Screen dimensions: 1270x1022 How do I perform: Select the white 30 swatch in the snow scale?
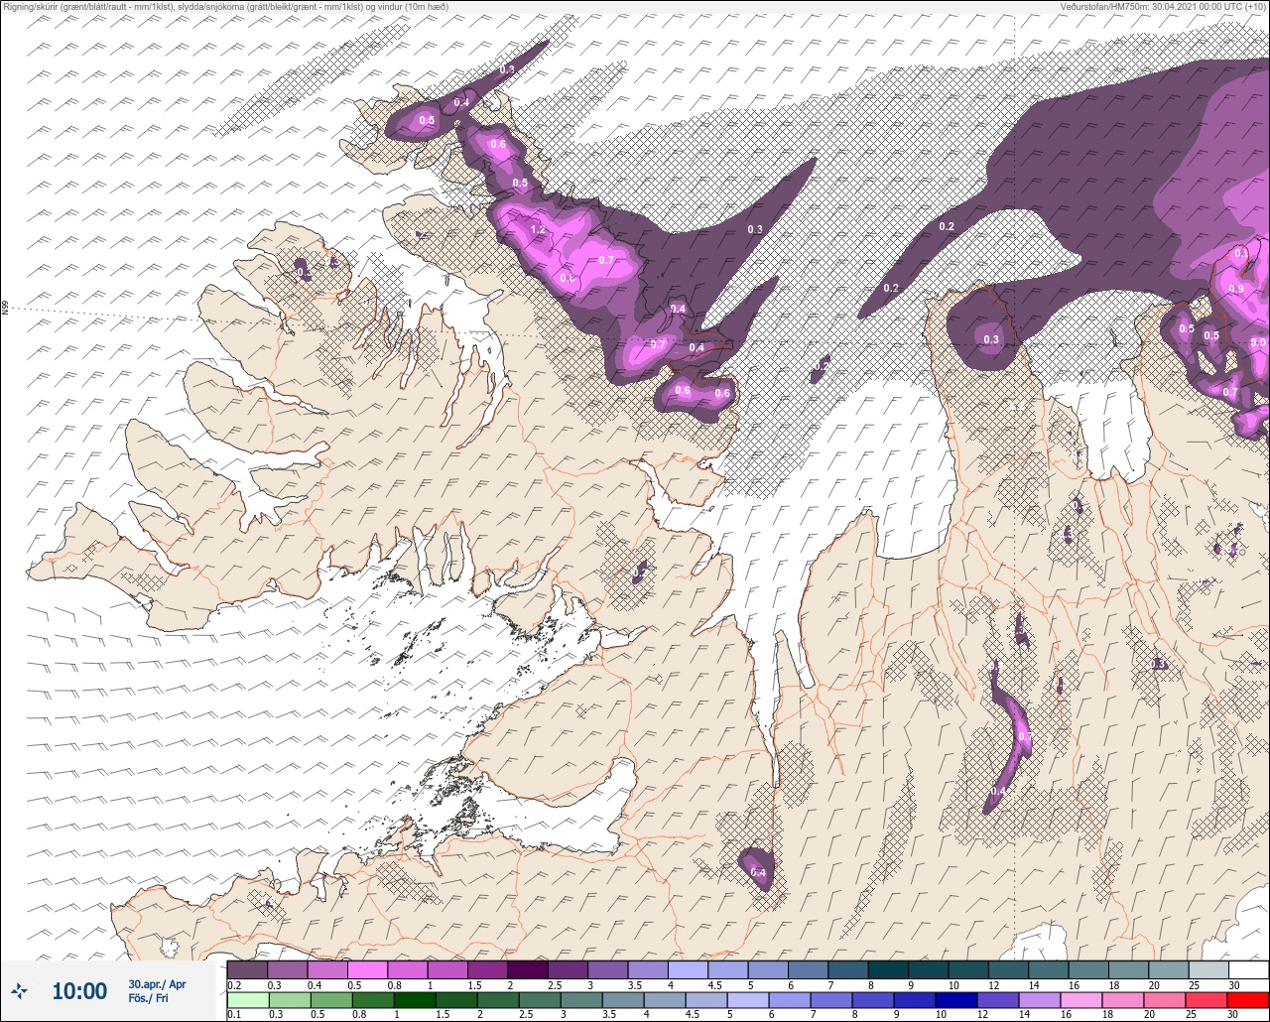(1248, 969)
